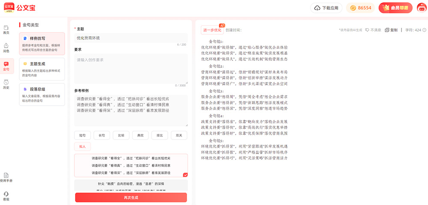Select the 金句 sidebar icon
Screen dimensions: 428x205
[6, 66]
